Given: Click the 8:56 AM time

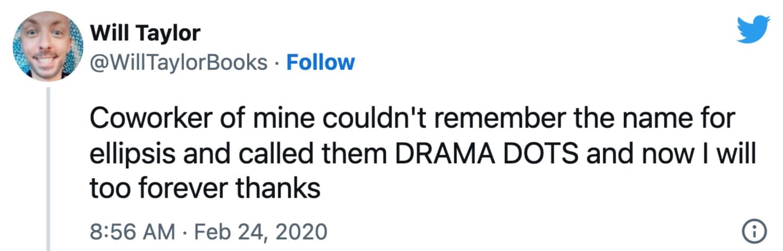Looking at the screenshot, I should (x=132, y=231).
